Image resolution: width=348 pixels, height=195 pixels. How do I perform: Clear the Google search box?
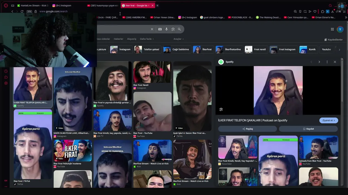[152, 29]
